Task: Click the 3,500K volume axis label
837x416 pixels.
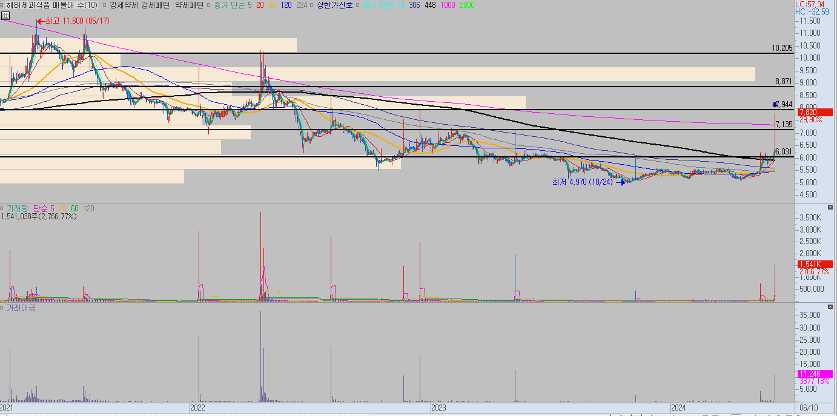Action: tap(810, 217)
